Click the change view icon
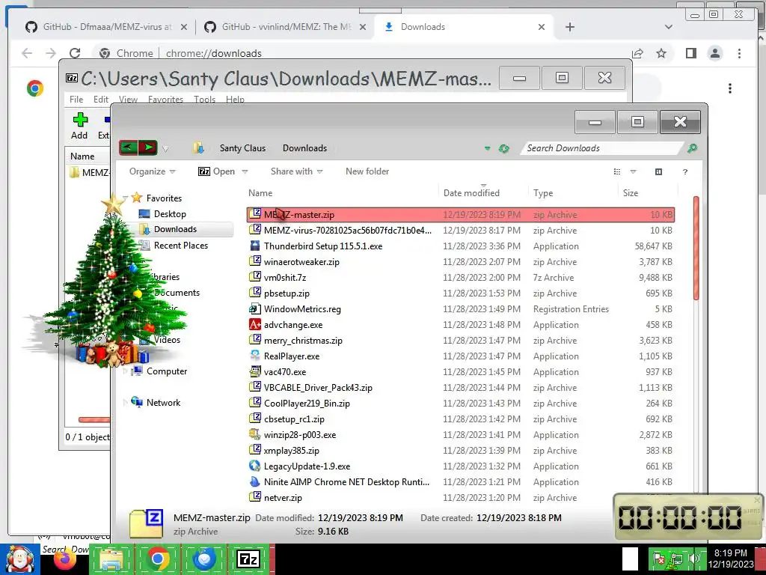 coord(617,171)
